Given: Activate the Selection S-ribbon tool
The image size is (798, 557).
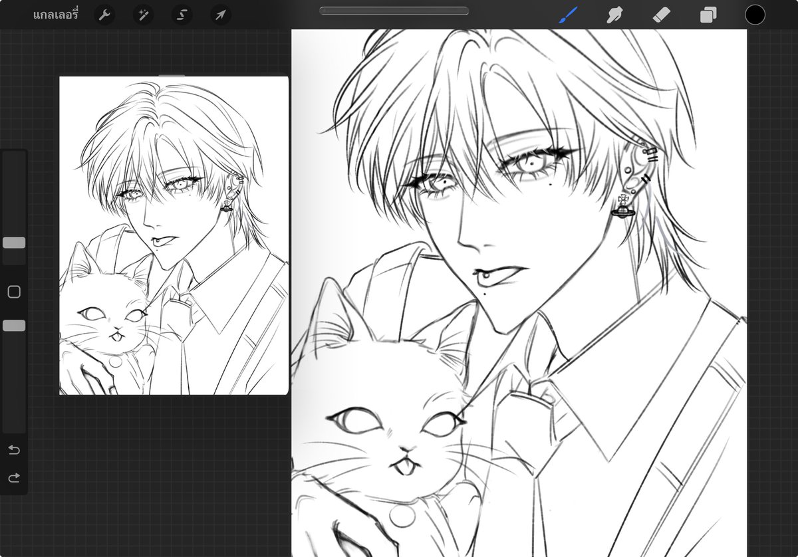Looking at the screenshot, I should pyautogui.click(x=182, y=15).
